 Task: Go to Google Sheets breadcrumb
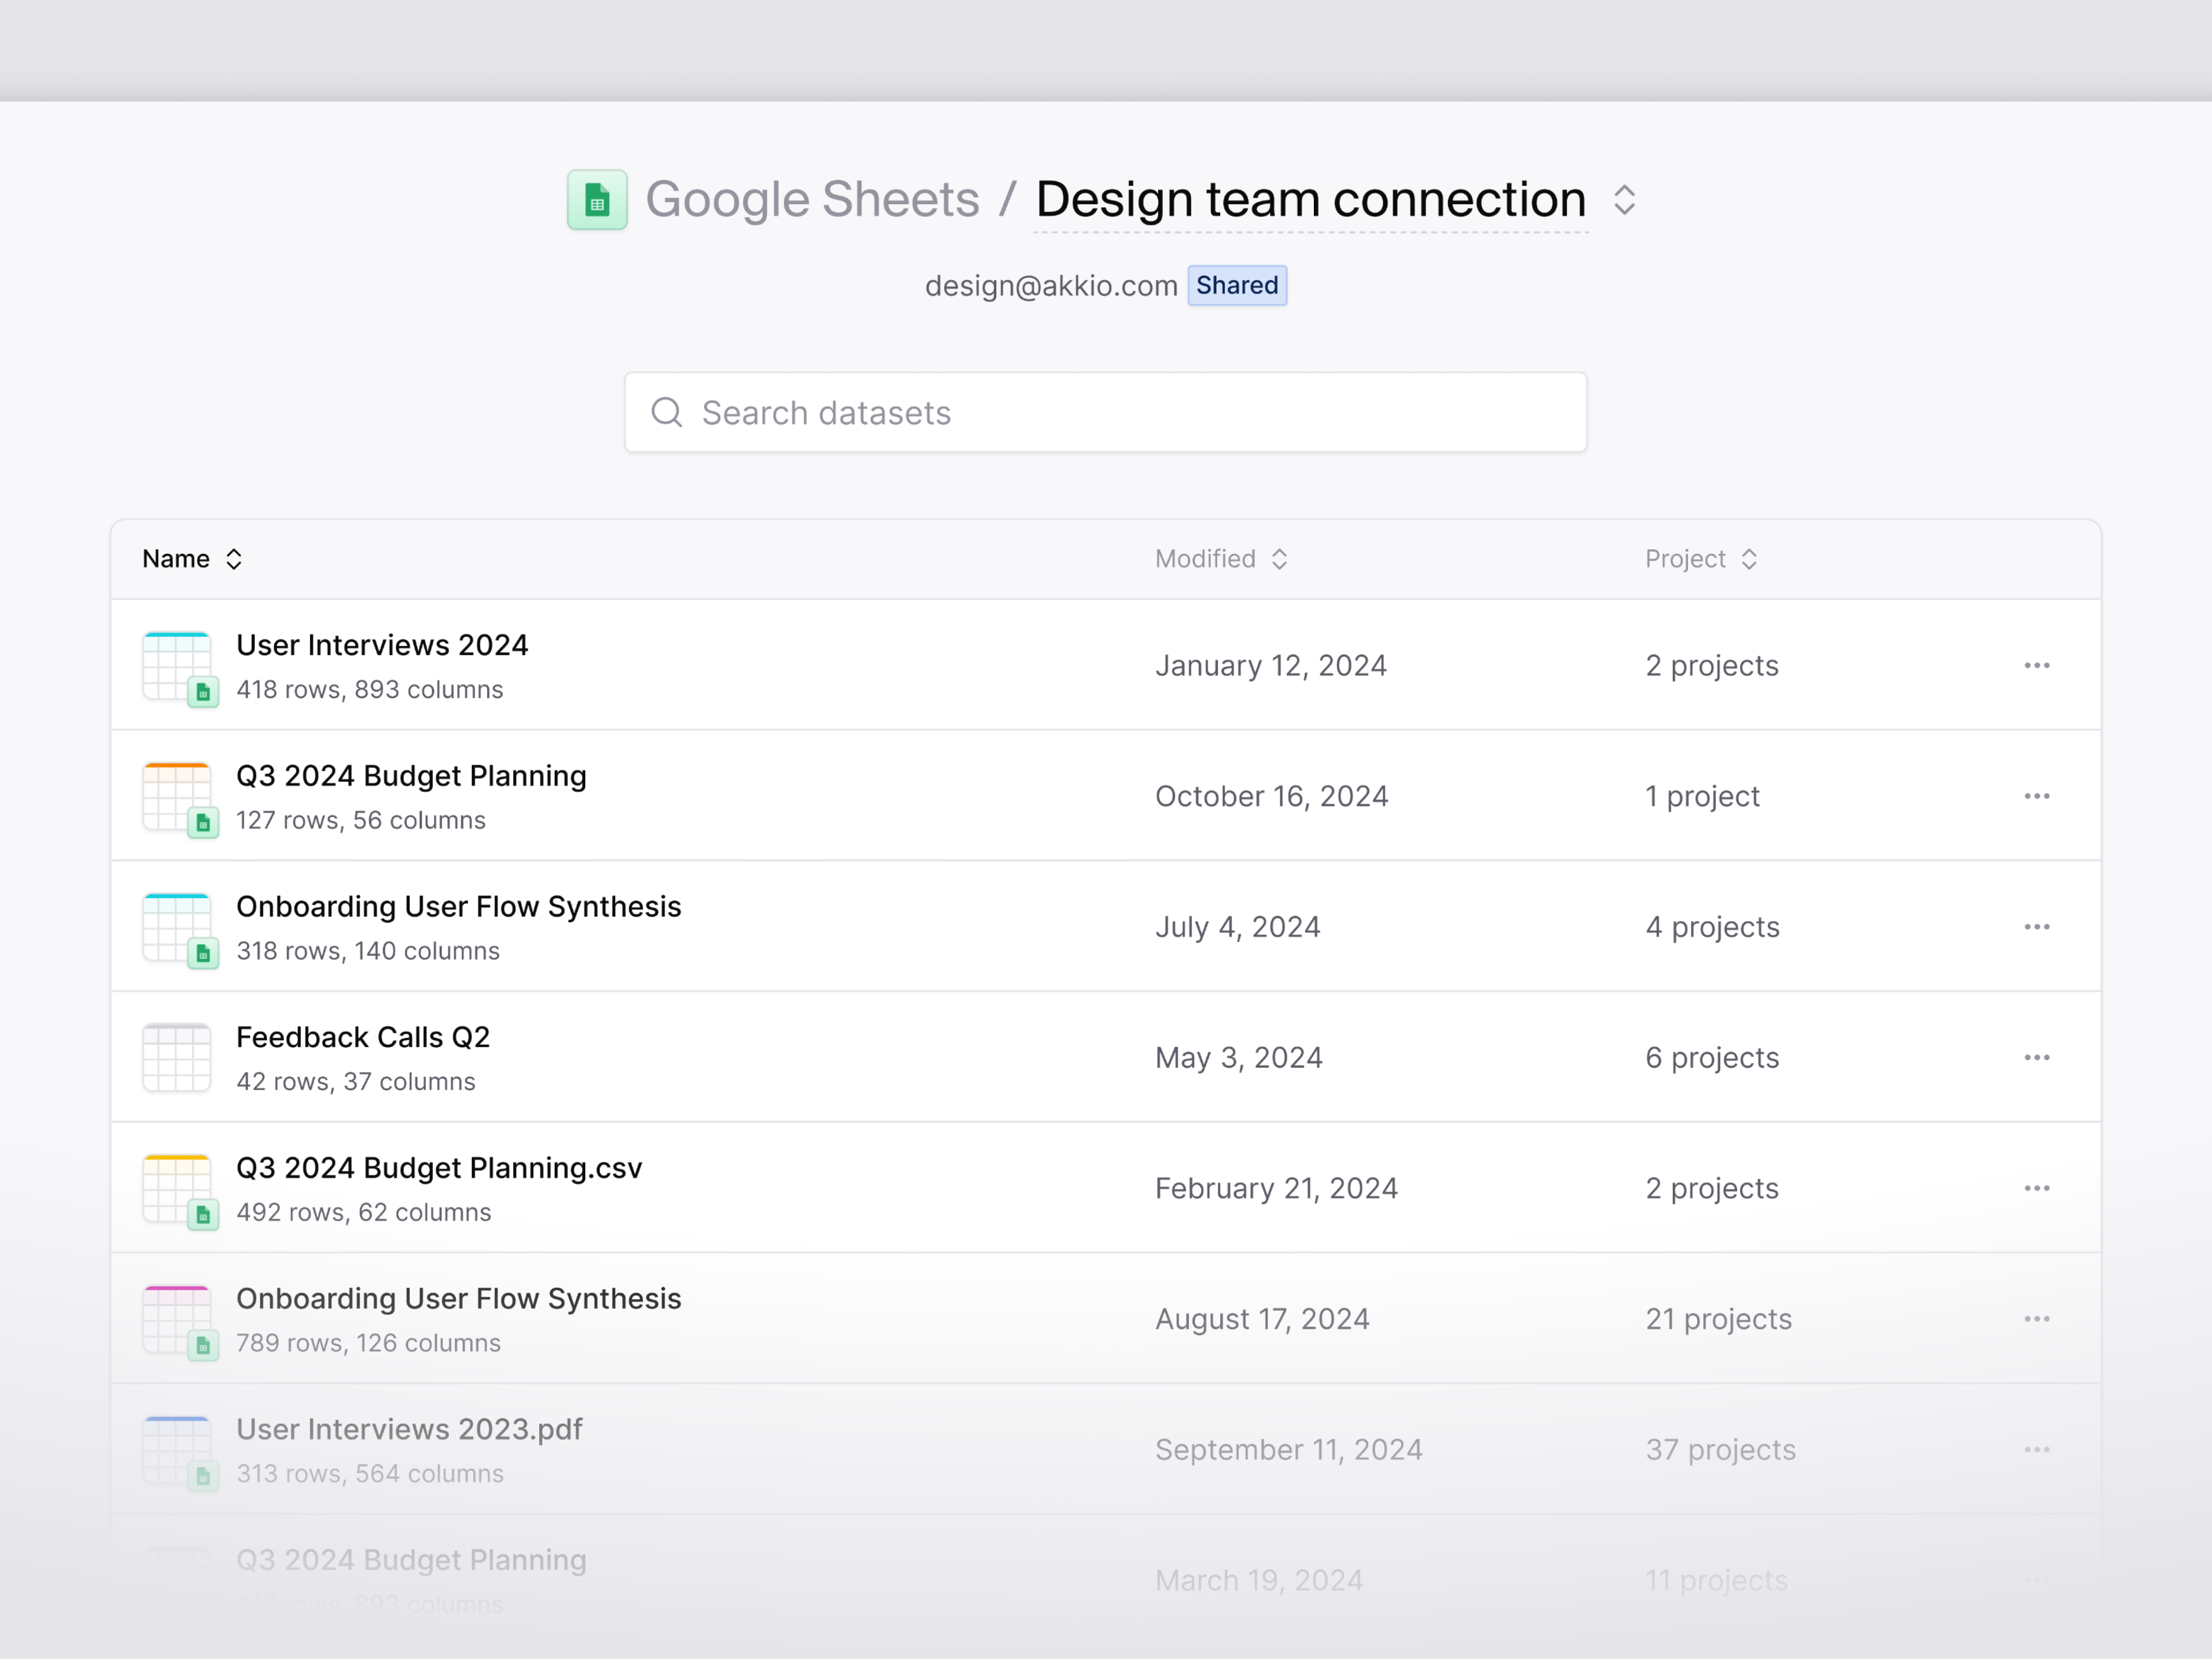pos(812,200)
